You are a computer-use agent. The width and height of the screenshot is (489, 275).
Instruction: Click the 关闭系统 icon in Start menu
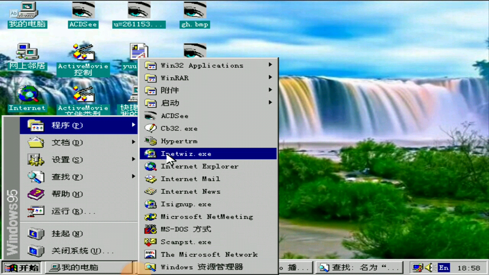tap(36, 251)
